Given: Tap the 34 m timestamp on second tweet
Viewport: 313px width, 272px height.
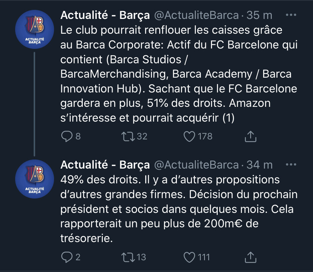Looking at the screenshot, I should 259,165.
